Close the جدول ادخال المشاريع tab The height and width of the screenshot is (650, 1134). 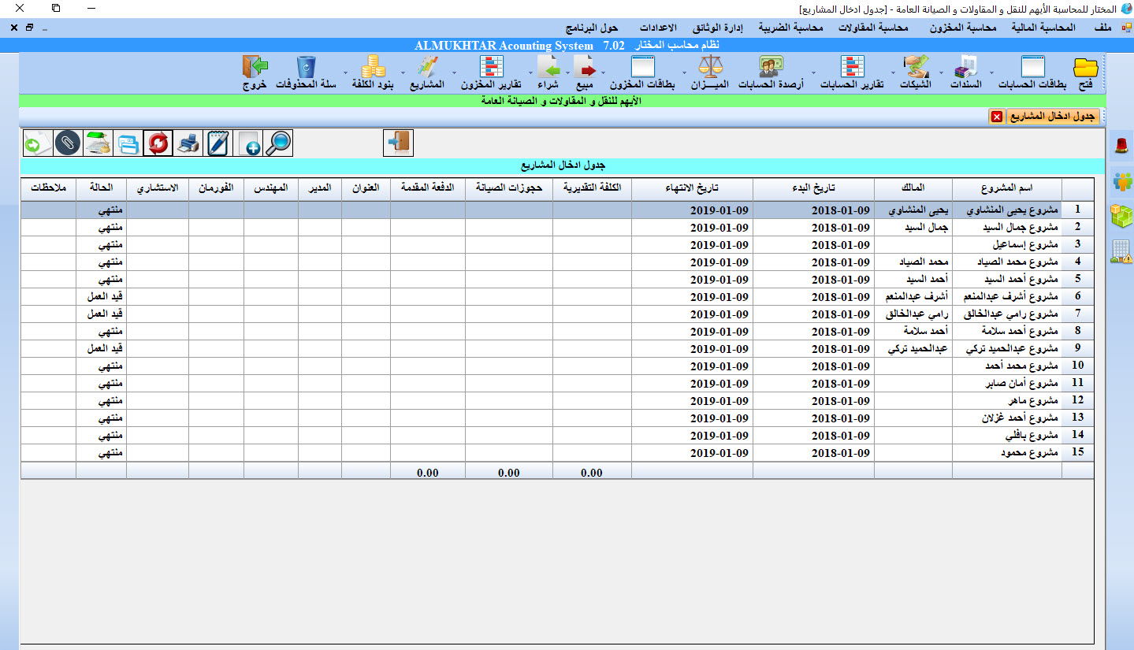click(x=996, y=117)
